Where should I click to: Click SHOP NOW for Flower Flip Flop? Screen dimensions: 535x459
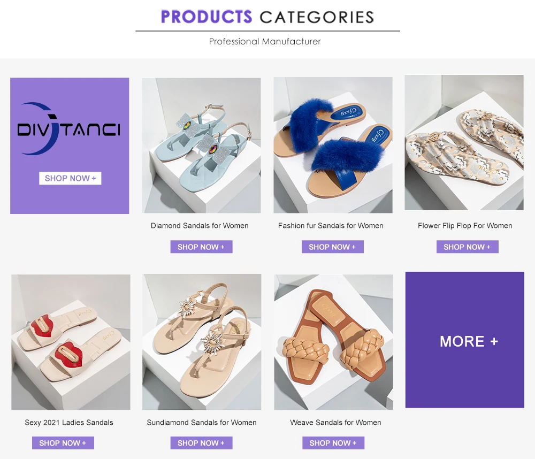click(468, 247)
